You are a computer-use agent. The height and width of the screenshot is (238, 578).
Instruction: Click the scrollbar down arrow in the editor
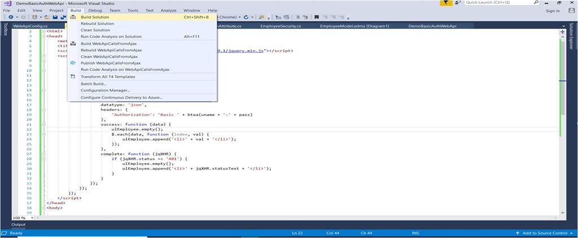pyautogui.click(x=563, y=213)
